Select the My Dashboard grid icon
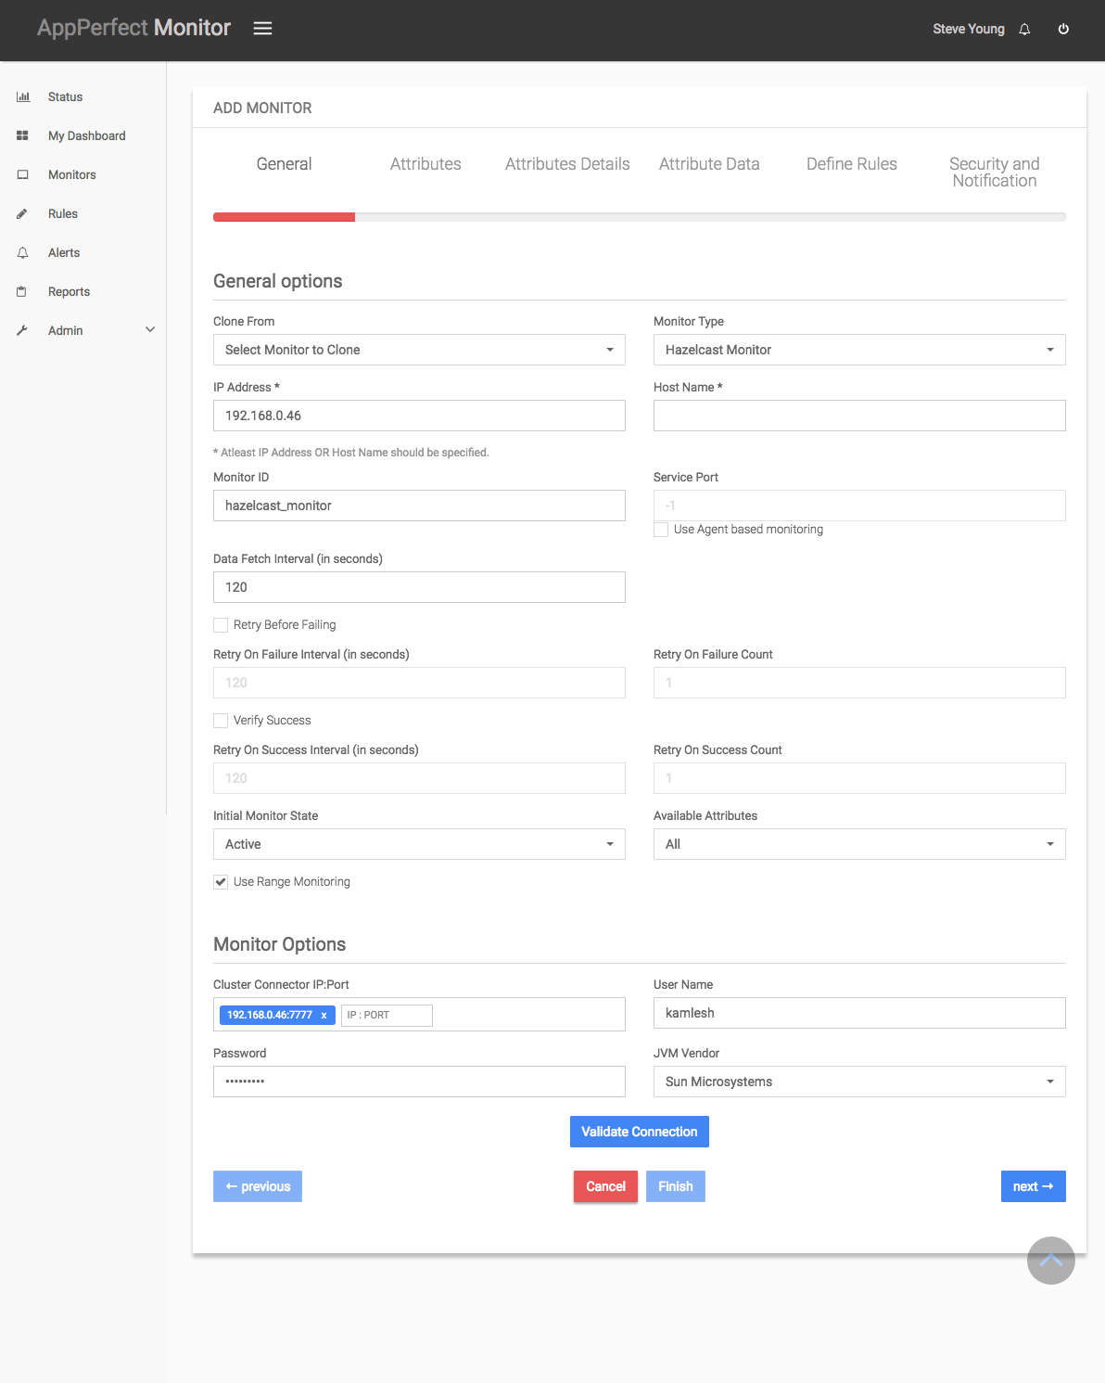This screenshot has width=1105, height=1383. tap(22, 135)
